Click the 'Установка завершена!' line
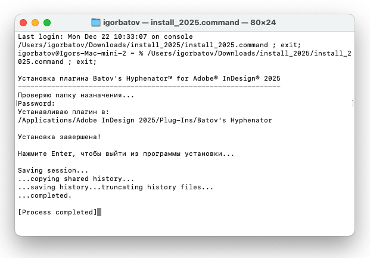Image resolution: width=370 pixels, height=258 pixels. click(x=59, y=137)
